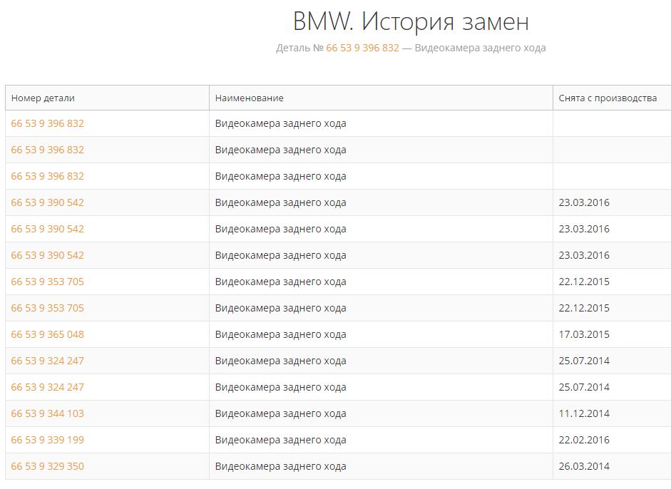Select the date 26.03.2014

coord(584,466)
